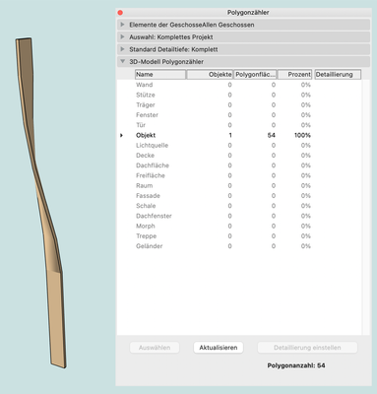Select the Fenster row

click(239, 115)
